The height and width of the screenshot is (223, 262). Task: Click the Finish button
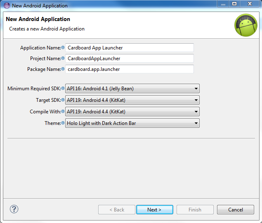pyautogui.click(x=195, y=210)
